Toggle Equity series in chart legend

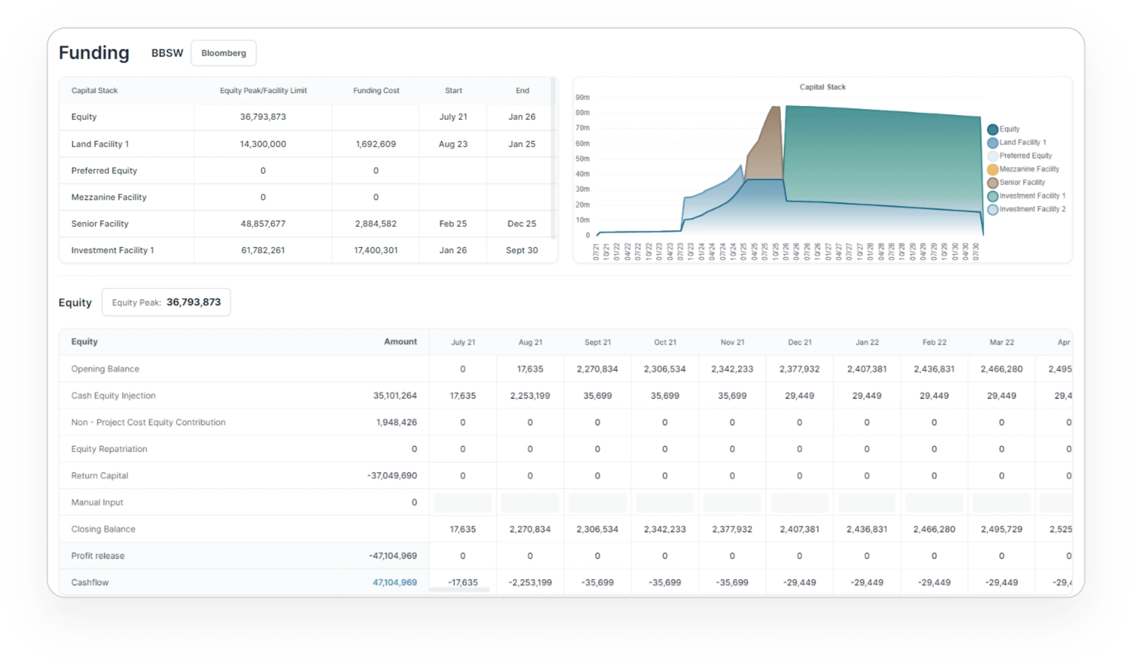[993, 130]
